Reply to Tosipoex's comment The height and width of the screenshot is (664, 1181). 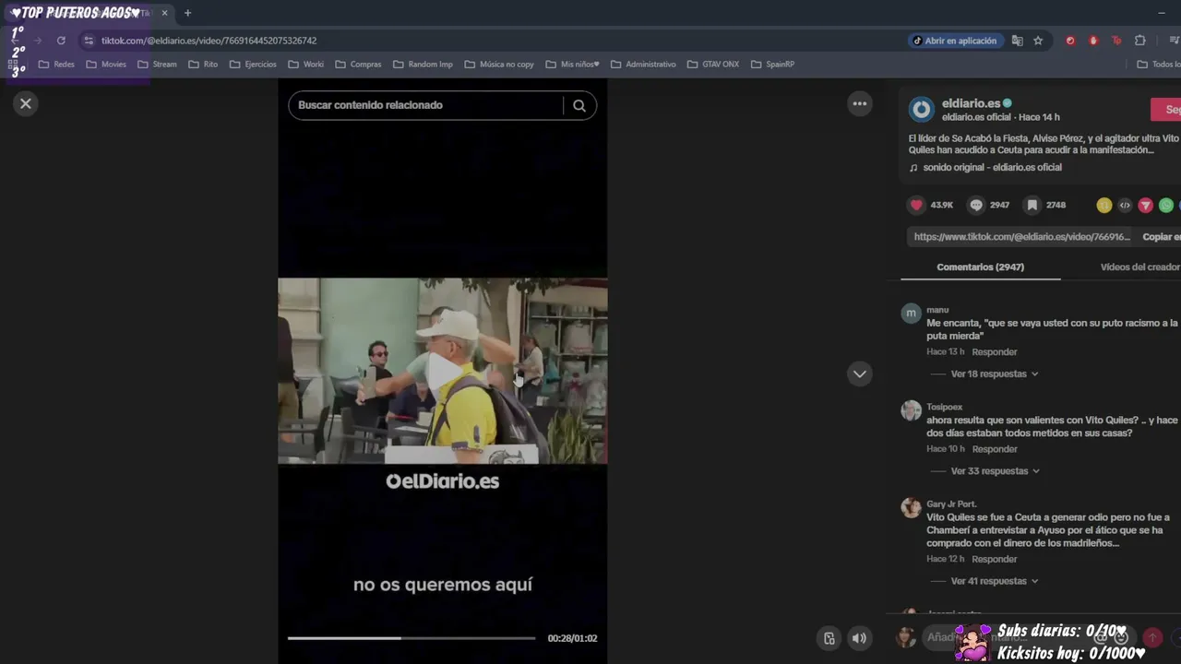point(995,449)
